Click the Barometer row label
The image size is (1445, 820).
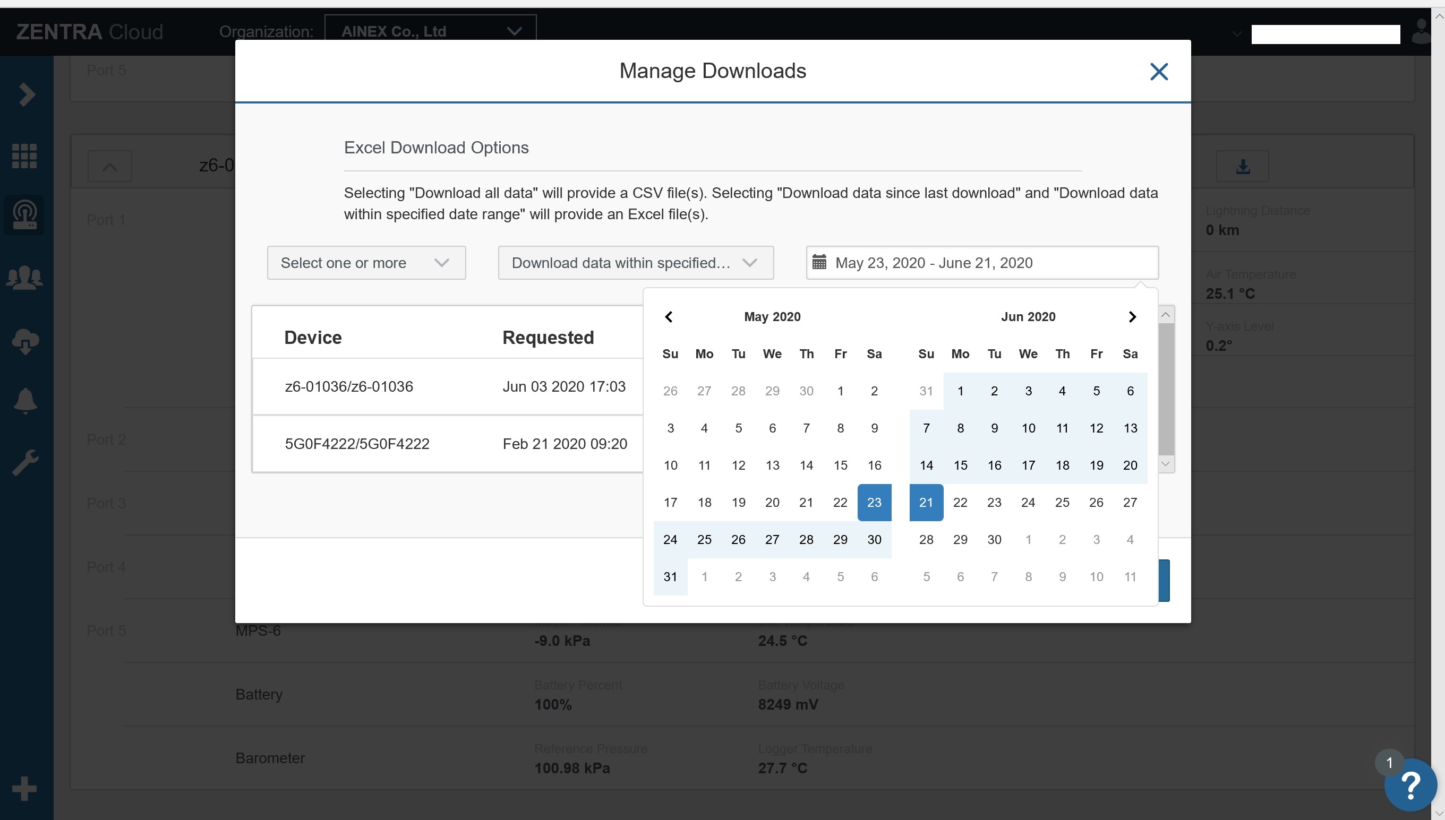pyautogui.click(x=270, y=758)
